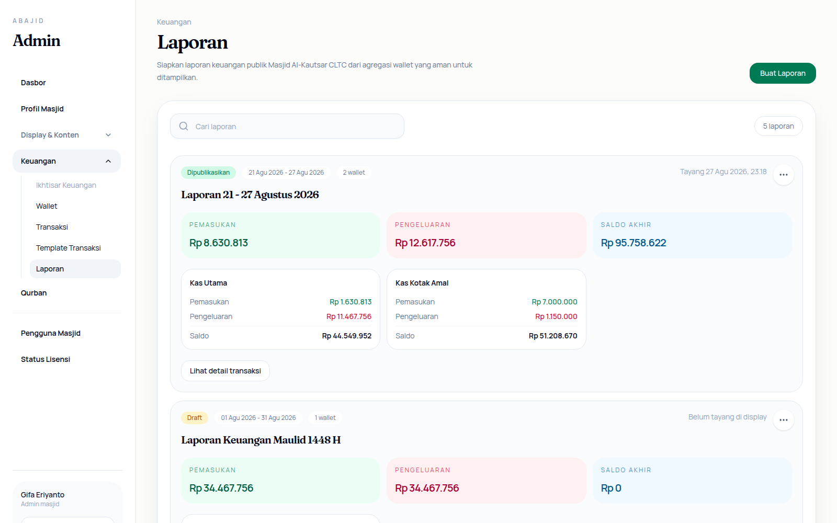Click the Maulid report Saldo Akhir Rp 0

(611, 488)
